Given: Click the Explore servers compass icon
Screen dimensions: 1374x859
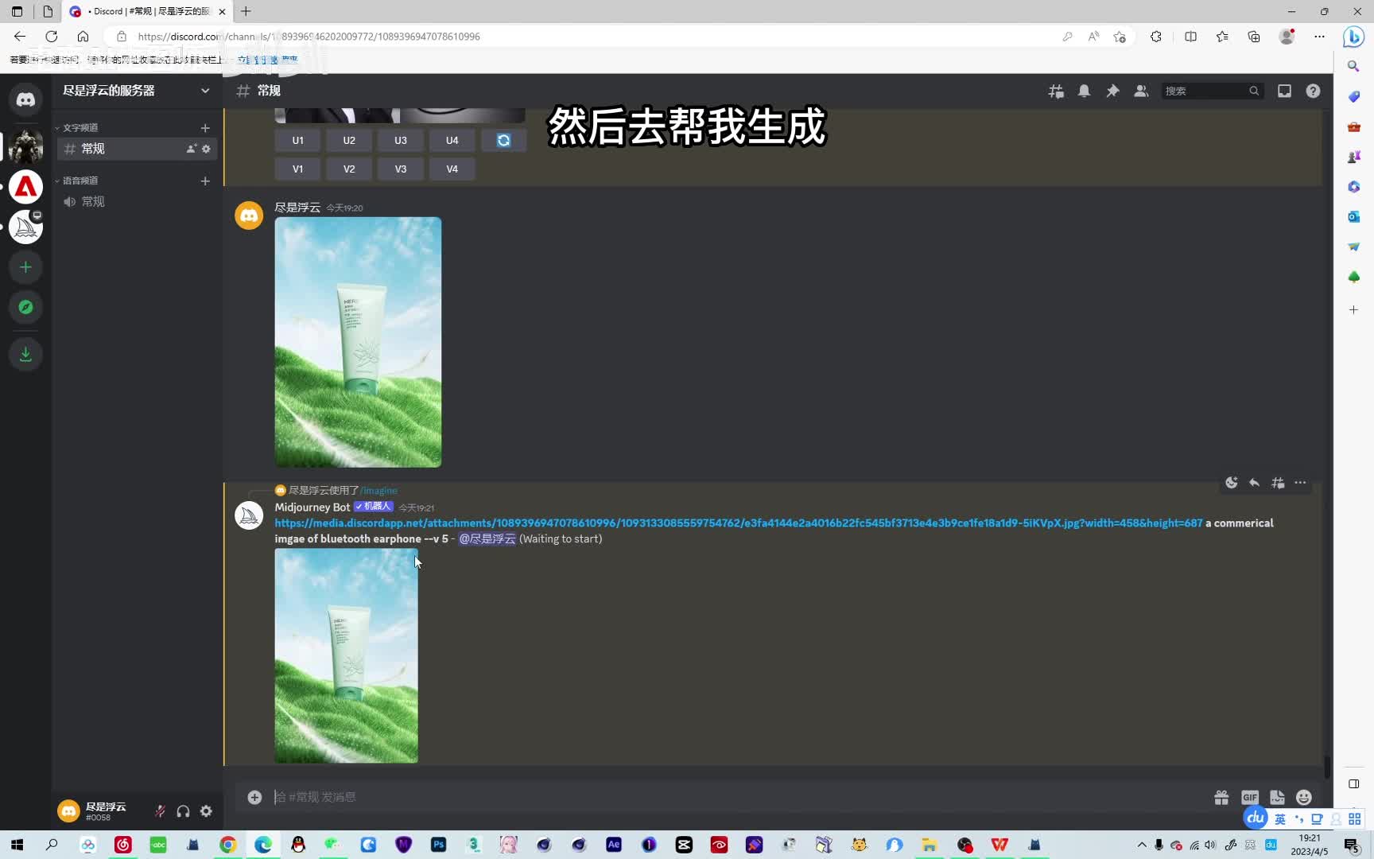Looking at the screenshot, I should [25, 307].
